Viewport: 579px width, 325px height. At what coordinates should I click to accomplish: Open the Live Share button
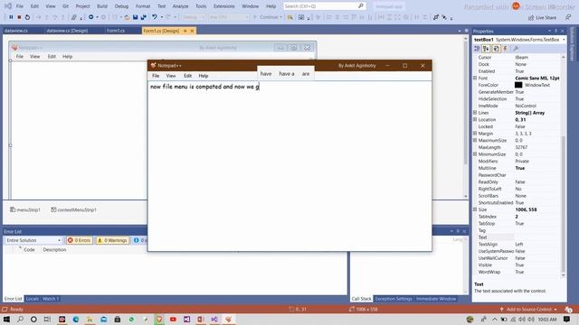pos(542,18)
